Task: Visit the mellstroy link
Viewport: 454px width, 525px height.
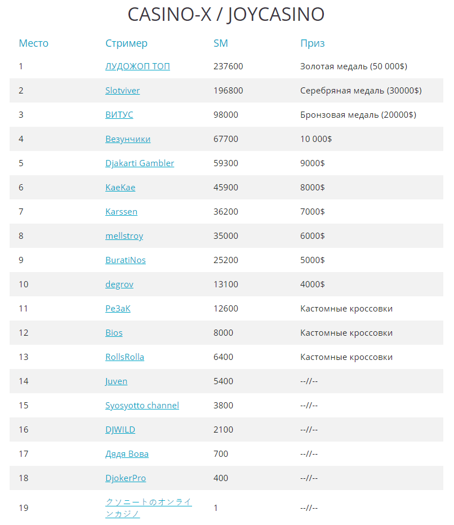Action: point(124,236)
